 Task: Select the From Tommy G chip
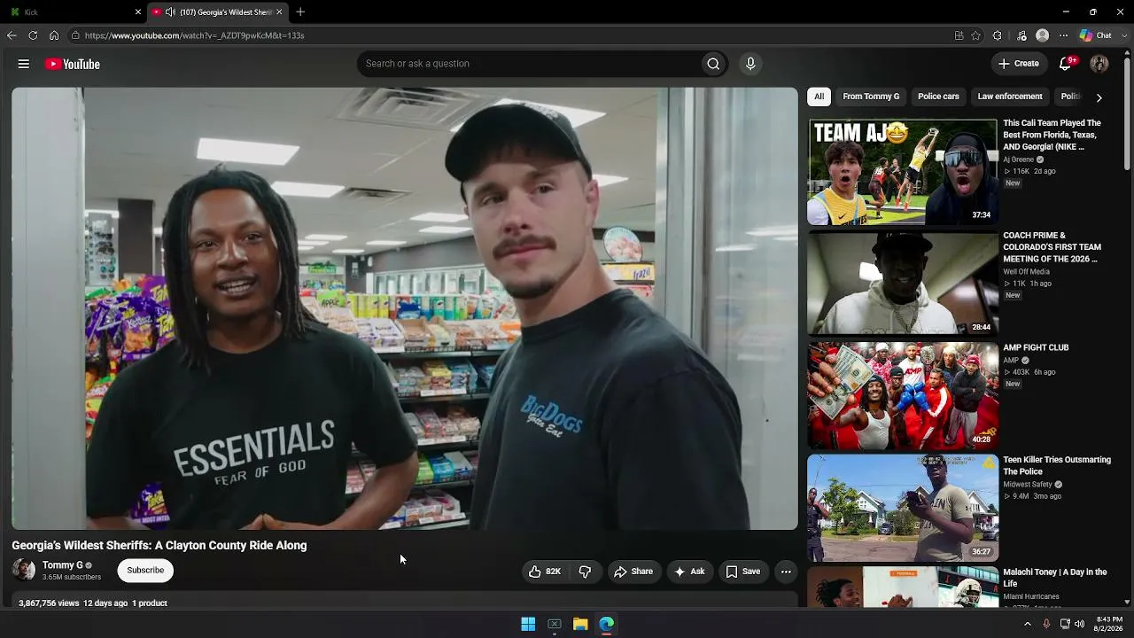871,97
